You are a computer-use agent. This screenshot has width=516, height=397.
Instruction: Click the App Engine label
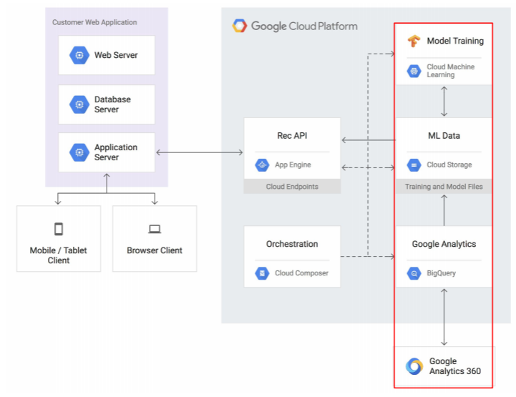[293, 165]
